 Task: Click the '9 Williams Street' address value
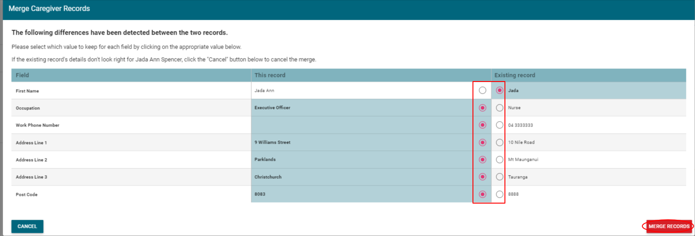point(272,142)
